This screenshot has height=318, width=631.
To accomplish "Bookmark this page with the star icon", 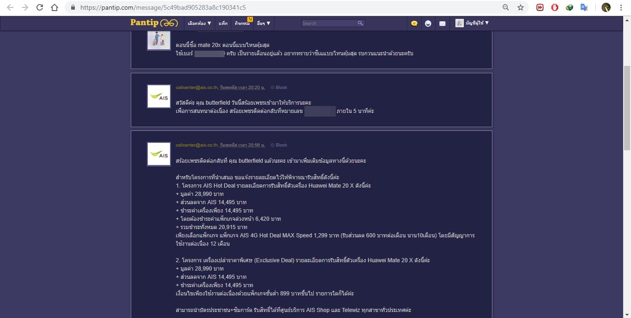I will [521, 7].
